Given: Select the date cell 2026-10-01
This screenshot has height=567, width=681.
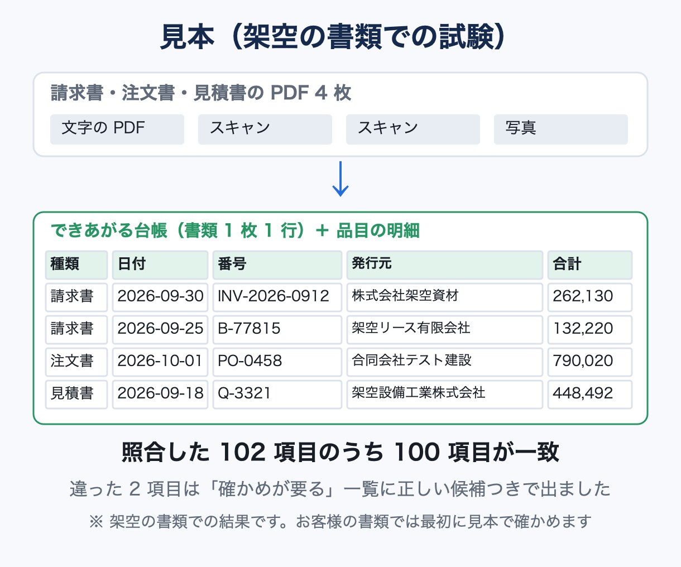Looking at the screenshot, I should [160, 362].
